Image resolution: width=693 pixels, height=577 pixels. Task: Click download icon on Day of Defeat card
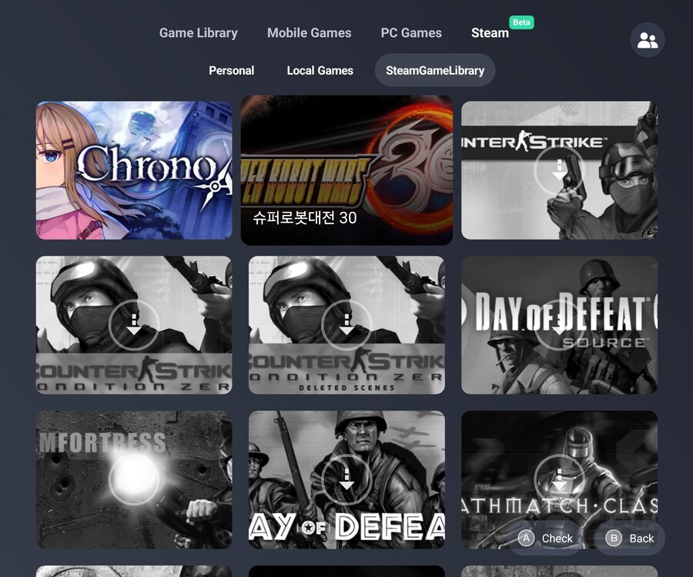tap(346, 480)
